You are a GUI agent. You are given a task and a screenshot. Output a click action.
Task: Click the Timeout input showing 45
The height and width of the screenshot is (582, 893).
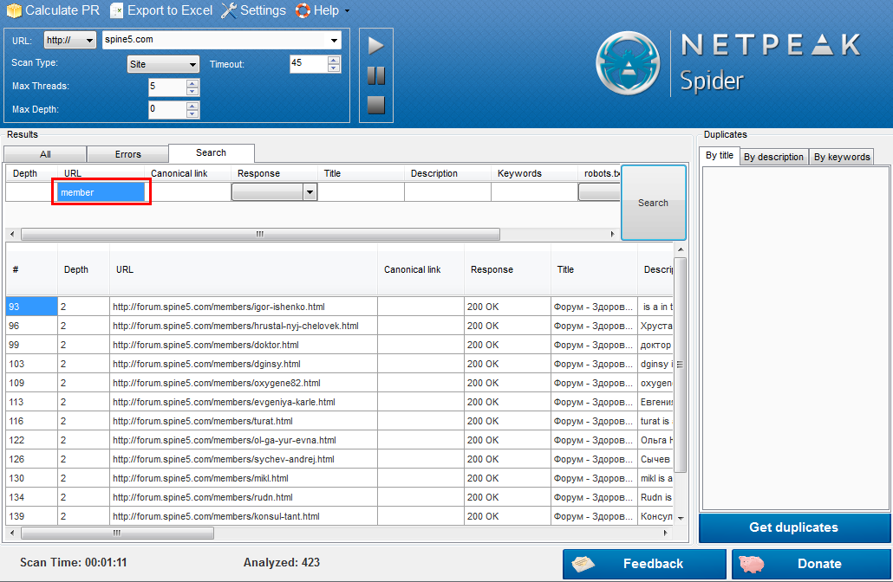(309, 64)
